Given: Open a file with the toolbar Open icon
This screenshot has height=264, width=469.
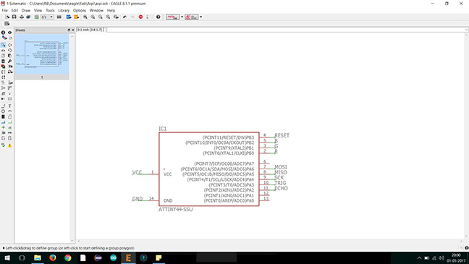Looking at the screenshot, I should 7,17.
